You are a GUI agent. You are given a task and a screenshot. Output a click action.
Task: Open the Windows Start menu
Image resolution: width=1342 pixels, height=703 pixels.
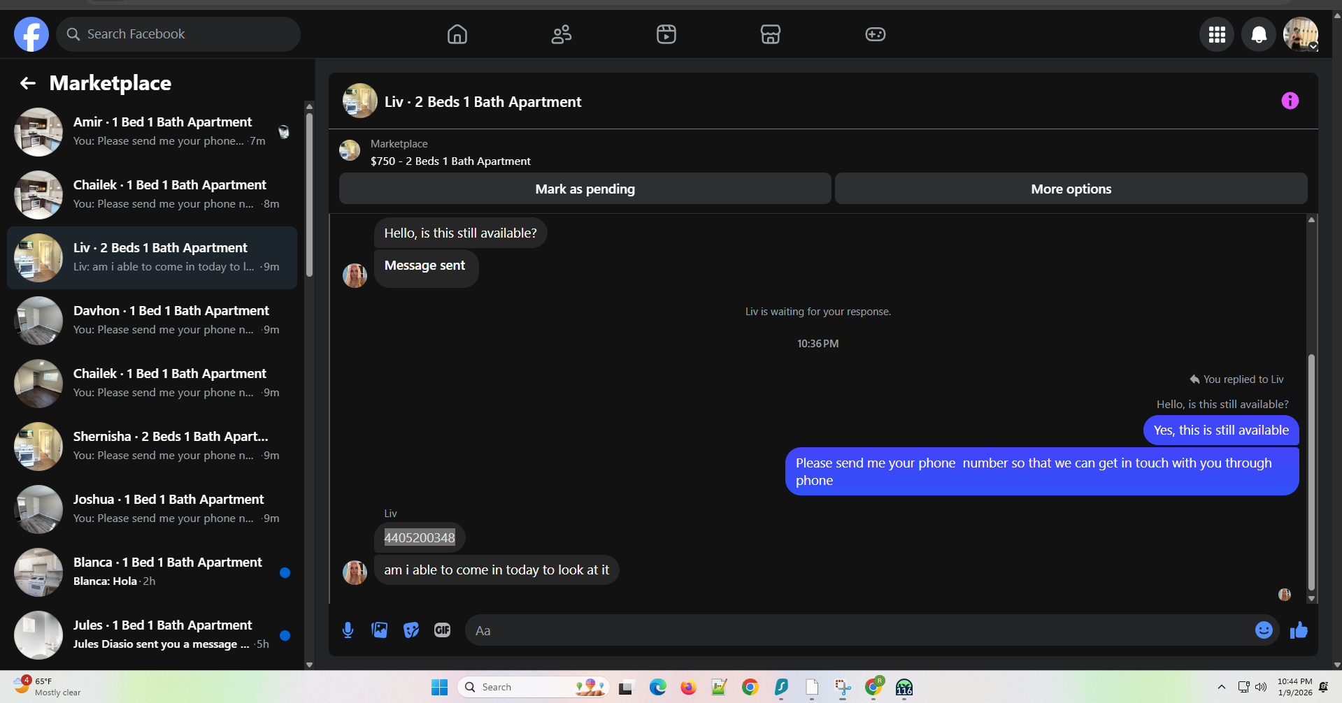439,688
